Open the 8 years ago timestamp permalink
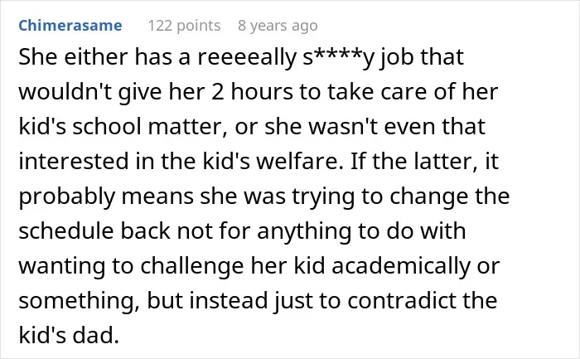The image size is (580, 359). pos(278,26)
